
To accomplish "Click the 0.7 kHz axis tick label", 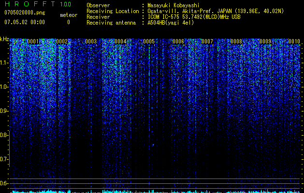I will tap(4, 159).
